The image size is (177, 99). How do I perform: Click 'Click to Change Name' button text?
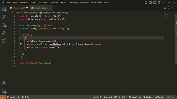pyautogui.click(x=77, y=44)
